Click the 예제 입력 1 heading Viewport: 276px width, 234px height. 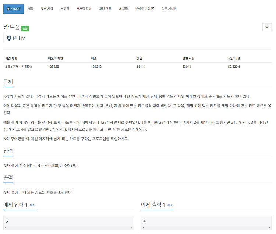click(x=15, y=205)
